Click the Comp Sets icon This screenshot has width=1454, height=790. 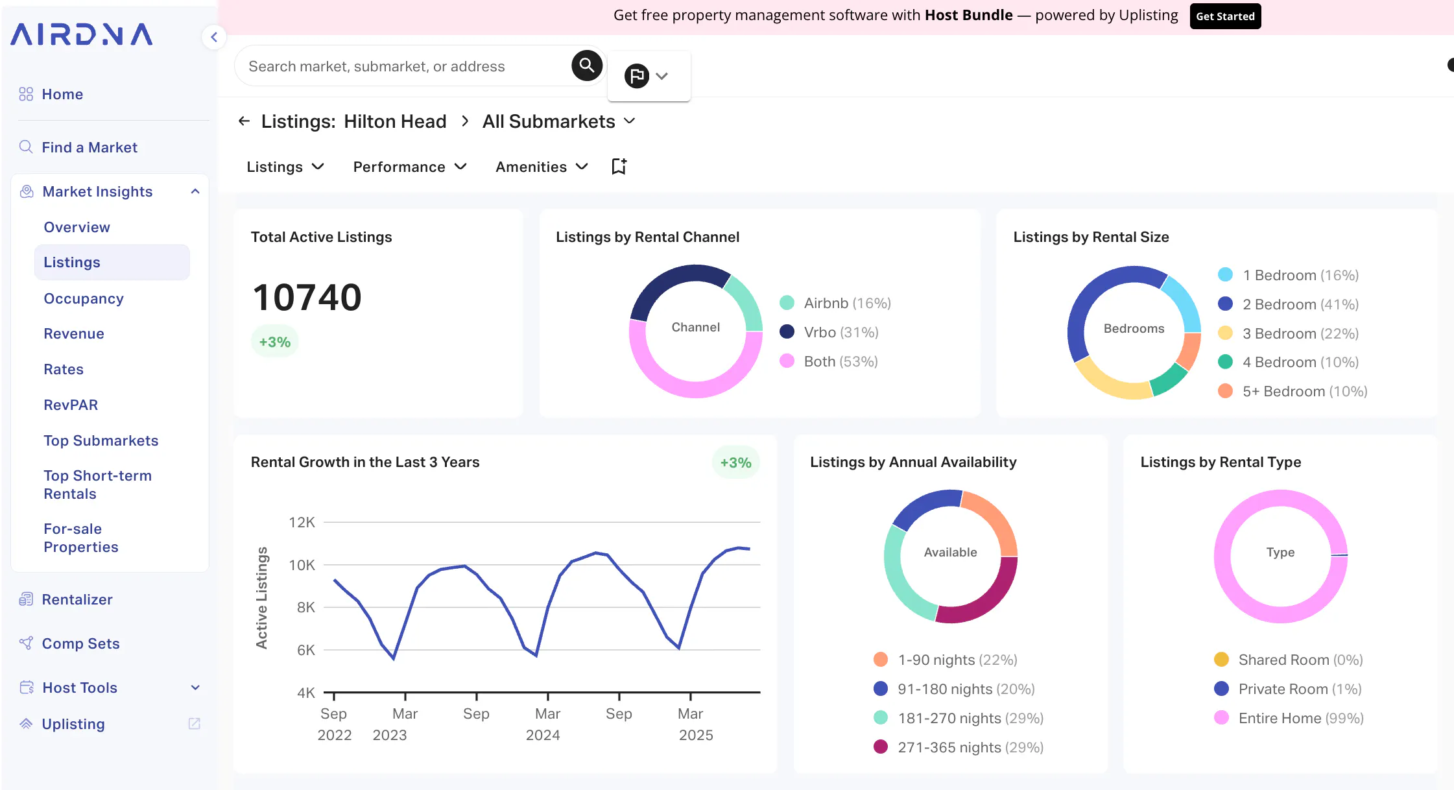coord(26,643)
